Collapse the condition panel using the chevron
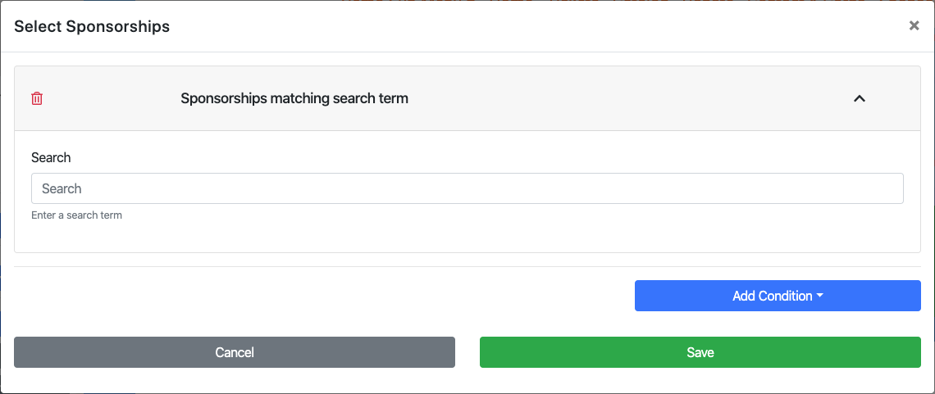This screenshot has height=394, width=935. click(x=860, y=98)
